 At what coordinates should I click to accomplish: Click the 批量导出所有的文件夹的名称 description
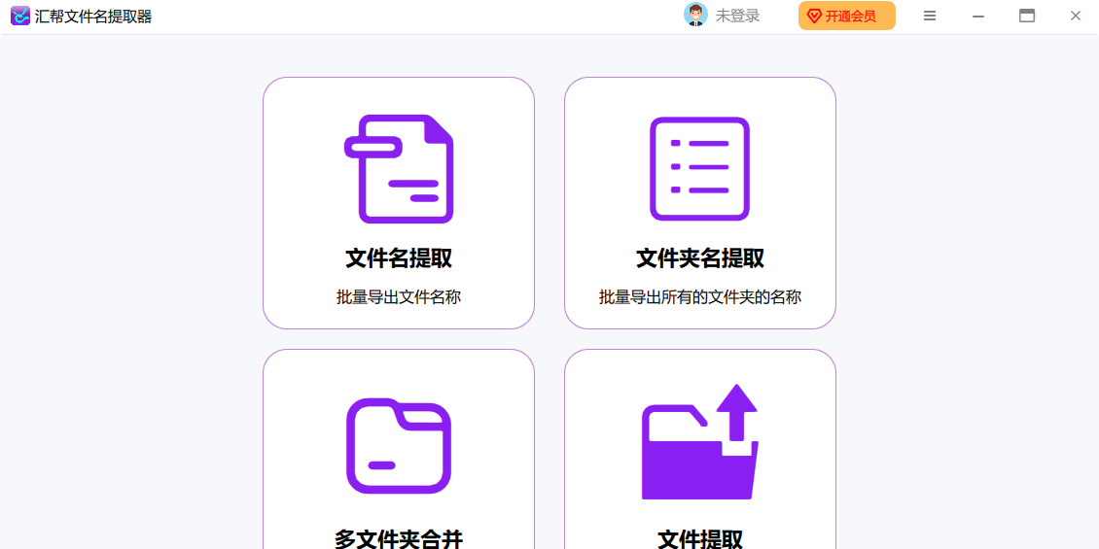tap(699, 297)
